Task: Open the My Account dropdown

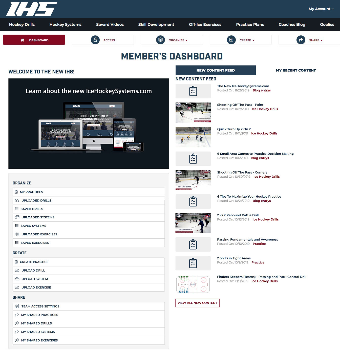Action: [x=321, y=9]
